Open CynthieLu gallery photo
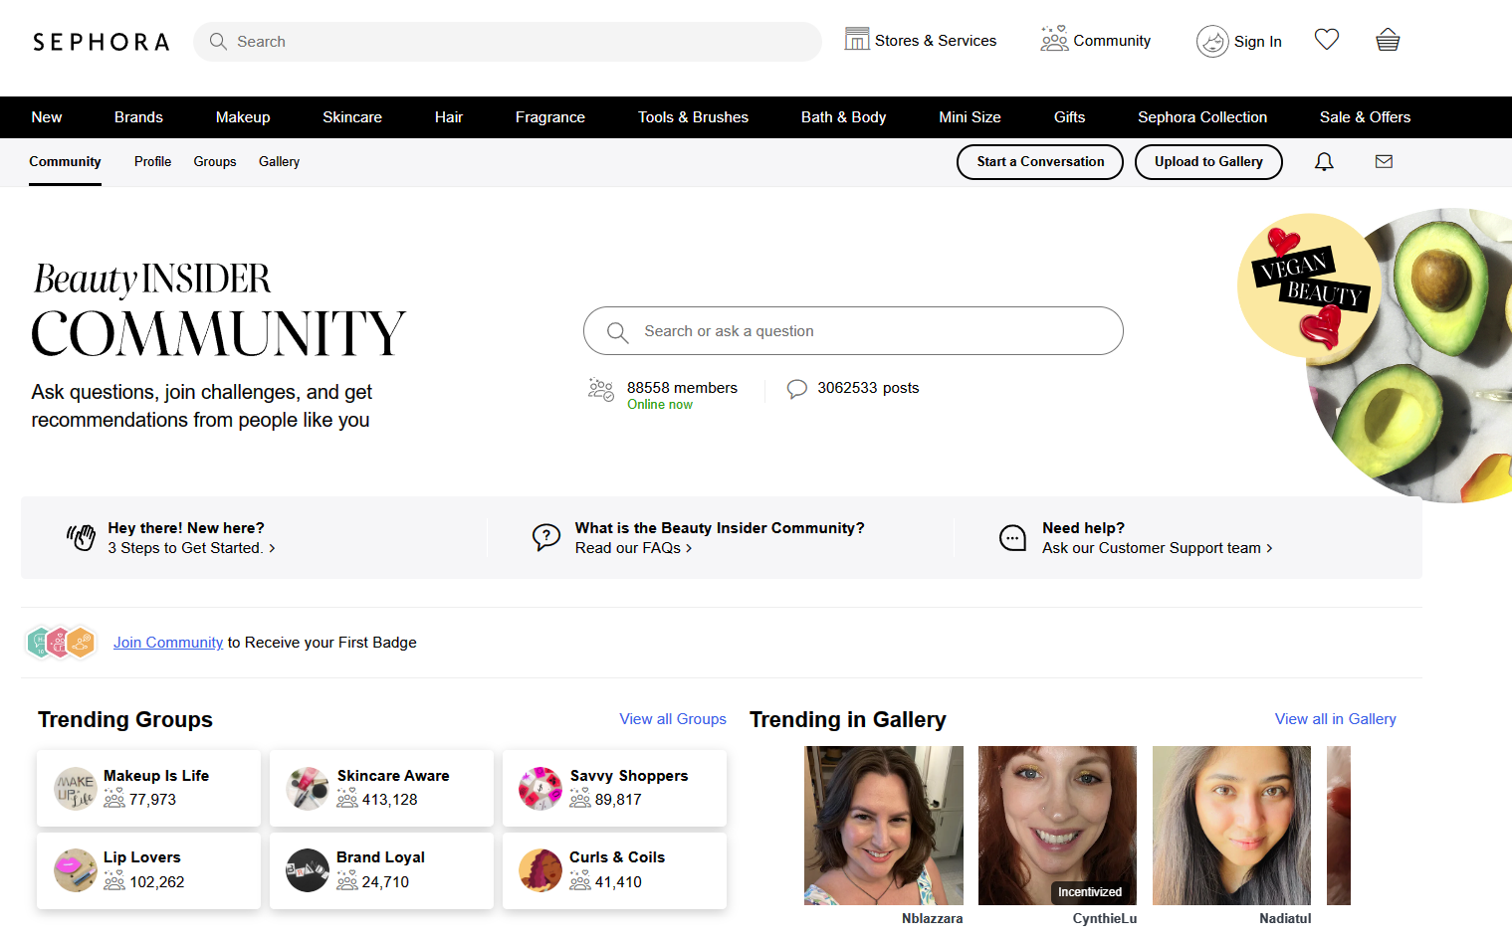 tap(1057, 826)
